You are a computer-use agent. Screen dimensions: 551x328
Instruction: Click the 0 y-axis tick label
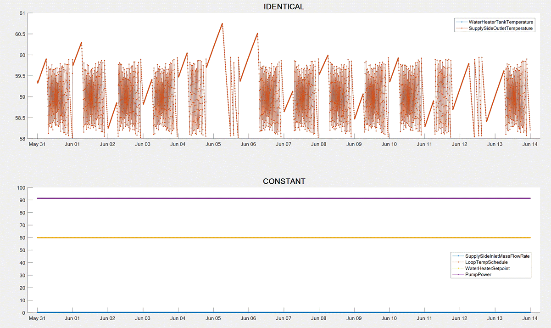[24, 313]
